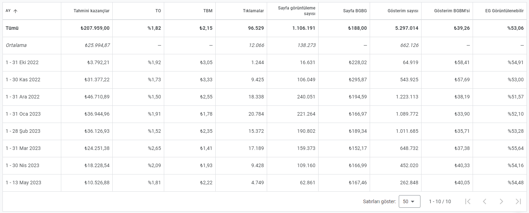The height and width of the screenshot is (213, 529).
Task: Jump to last page of results
Action: [518, 201]
